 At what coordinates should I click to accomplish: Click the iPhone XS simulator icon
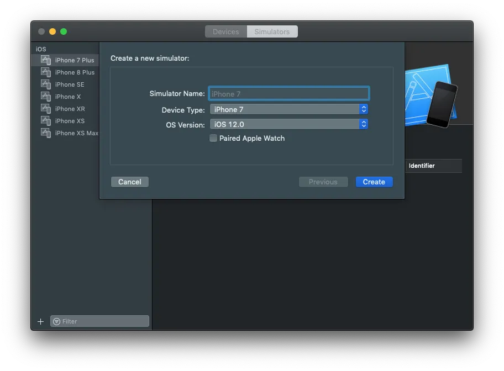coord(46,121)
